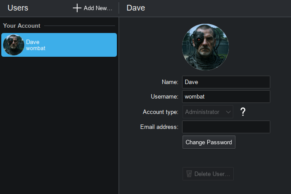291x194 pixels.
Task: Click the Users panel title
Action: [18, 8]
